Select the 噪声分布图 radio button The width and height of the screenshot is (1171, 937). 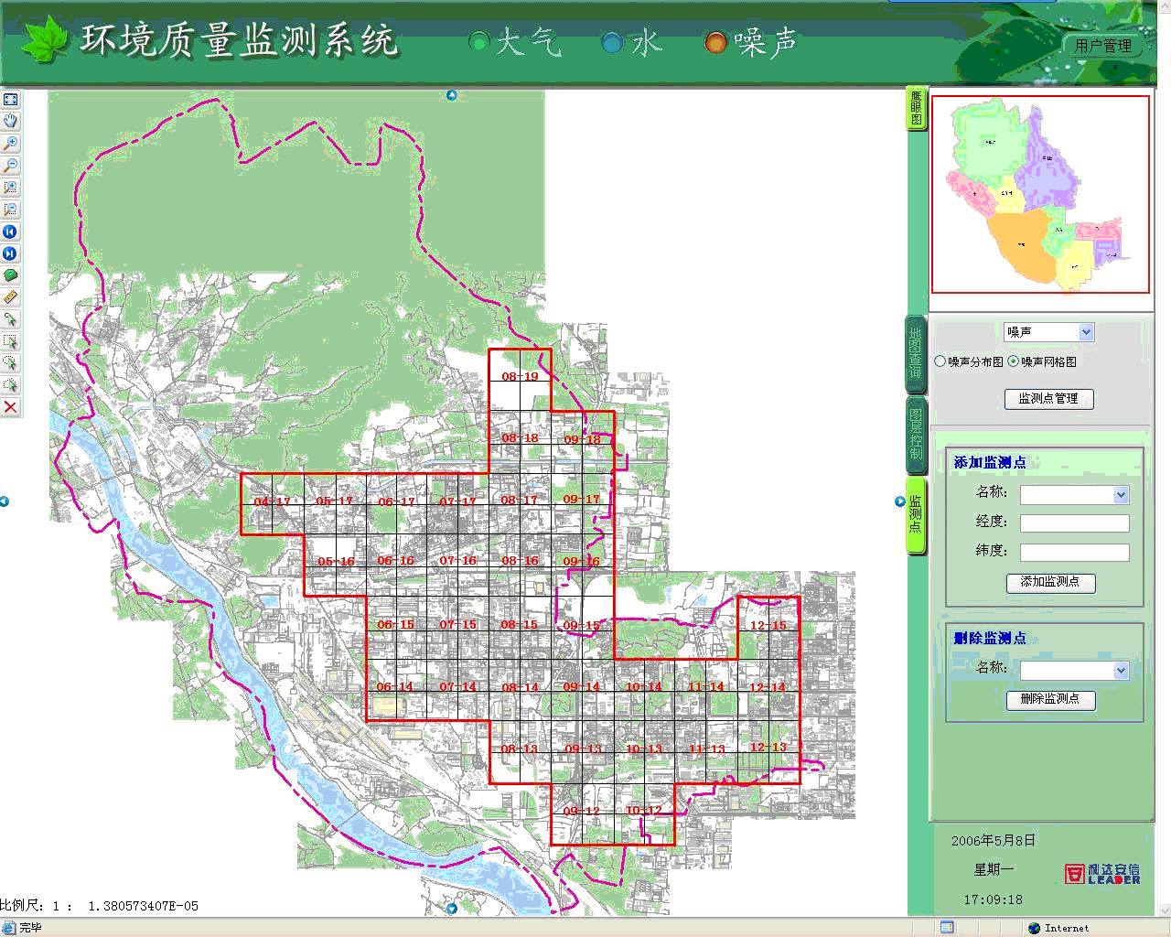coord(940,361)
